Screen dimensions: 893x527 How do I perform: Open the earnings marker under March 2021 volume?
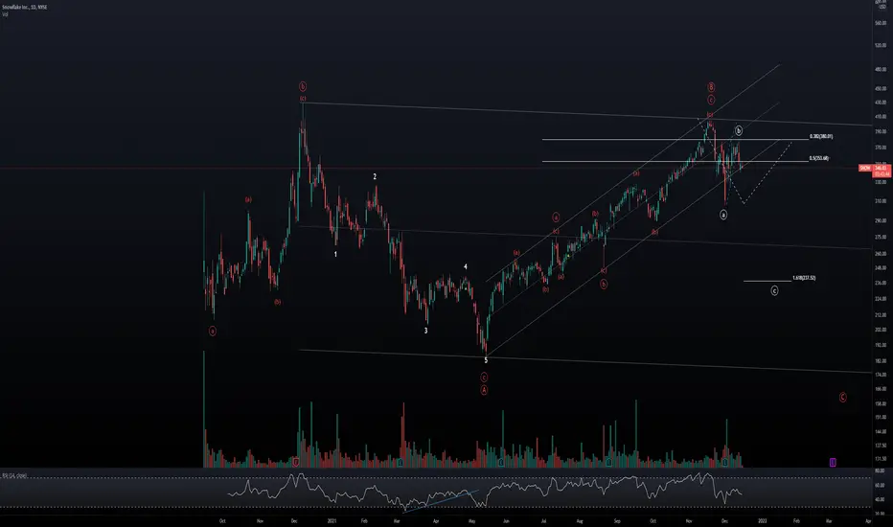(x=401, y=463)
